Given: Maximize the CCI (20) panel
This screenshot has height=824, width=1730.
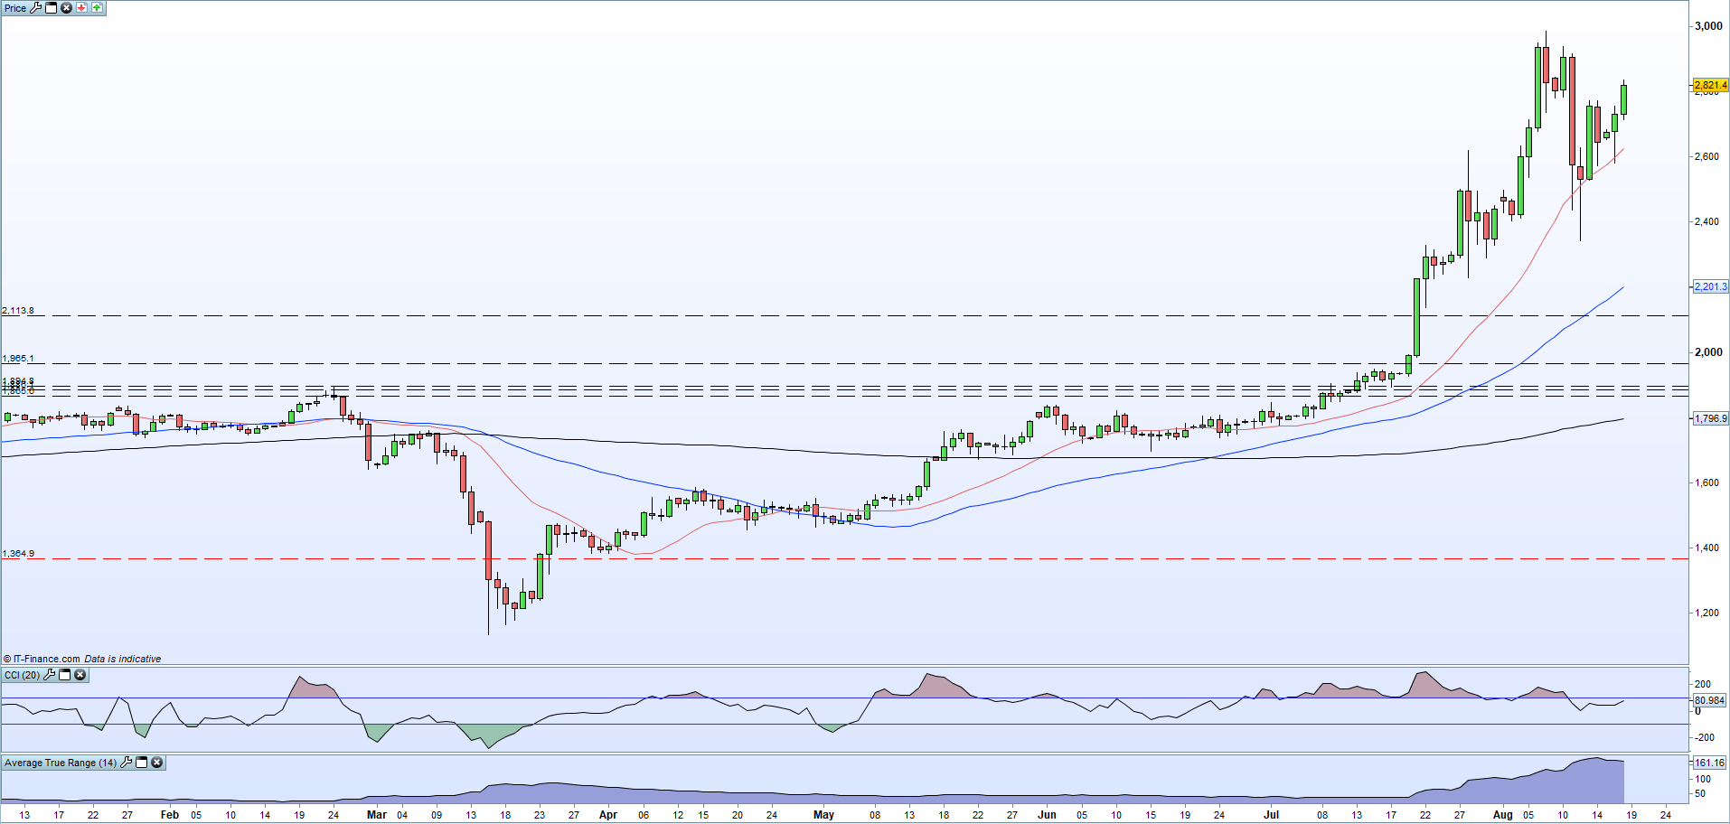Looking at the screenshot, I should [65, 675].
